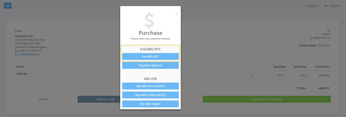Select Pay with wire transfer
The width and height of the screenshot is (346, 117).
pyautogui.click(x=151, y=86)
